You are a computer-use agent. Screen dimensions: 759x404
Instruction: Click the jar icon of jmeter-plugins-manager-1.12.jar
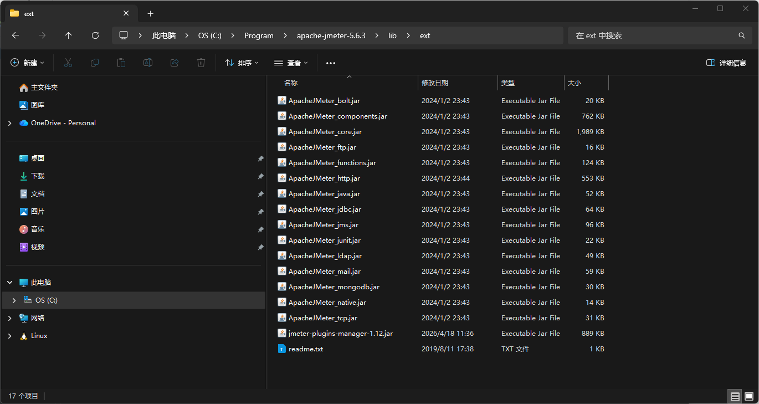point(282,334)
